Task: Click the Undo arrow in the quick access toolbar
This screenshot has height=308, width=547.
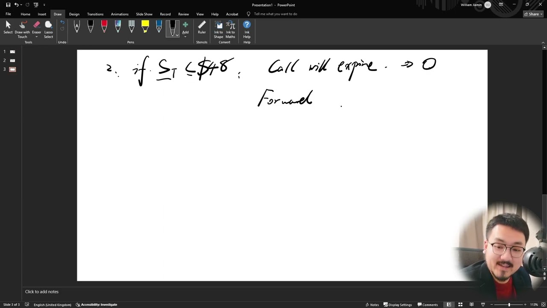Action: coord(16,5)
